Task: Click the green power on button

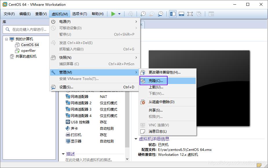Action: click(114, 14)
